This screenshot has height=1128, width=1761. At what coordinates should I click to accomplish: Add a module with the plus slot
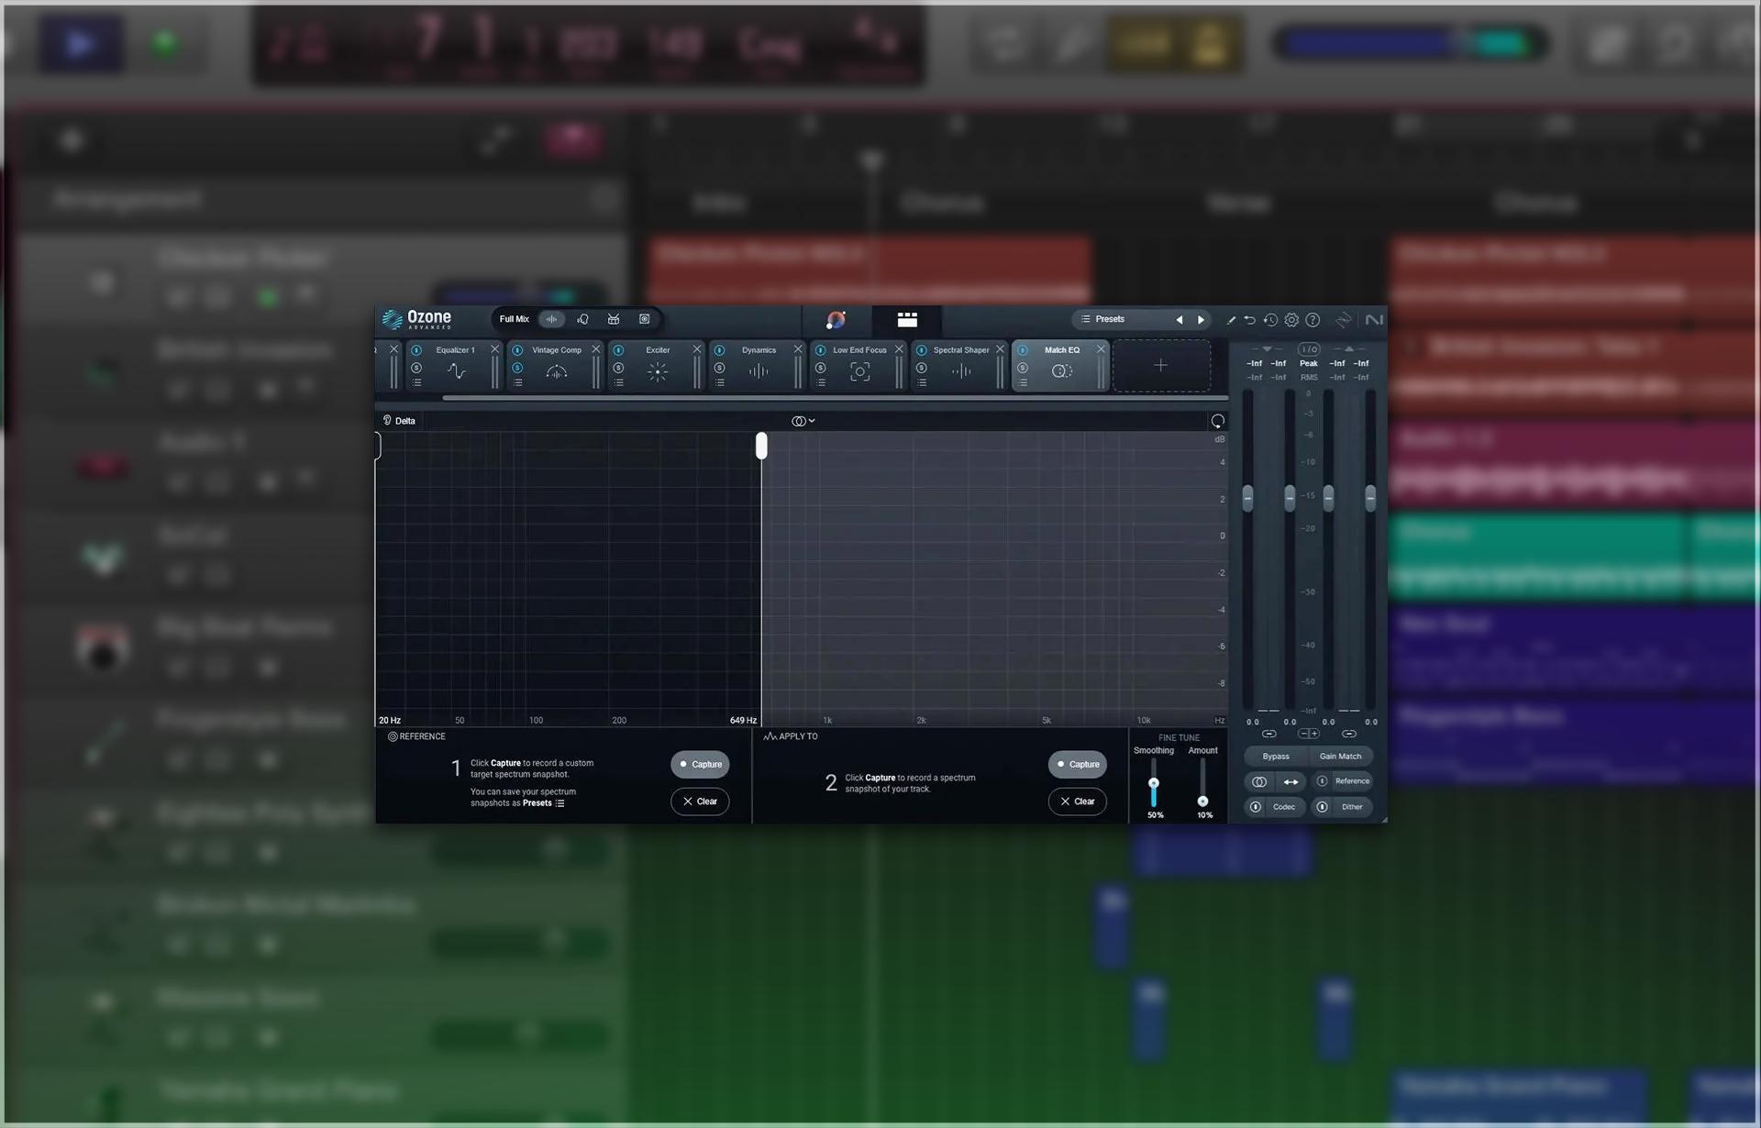point(1160,365)
